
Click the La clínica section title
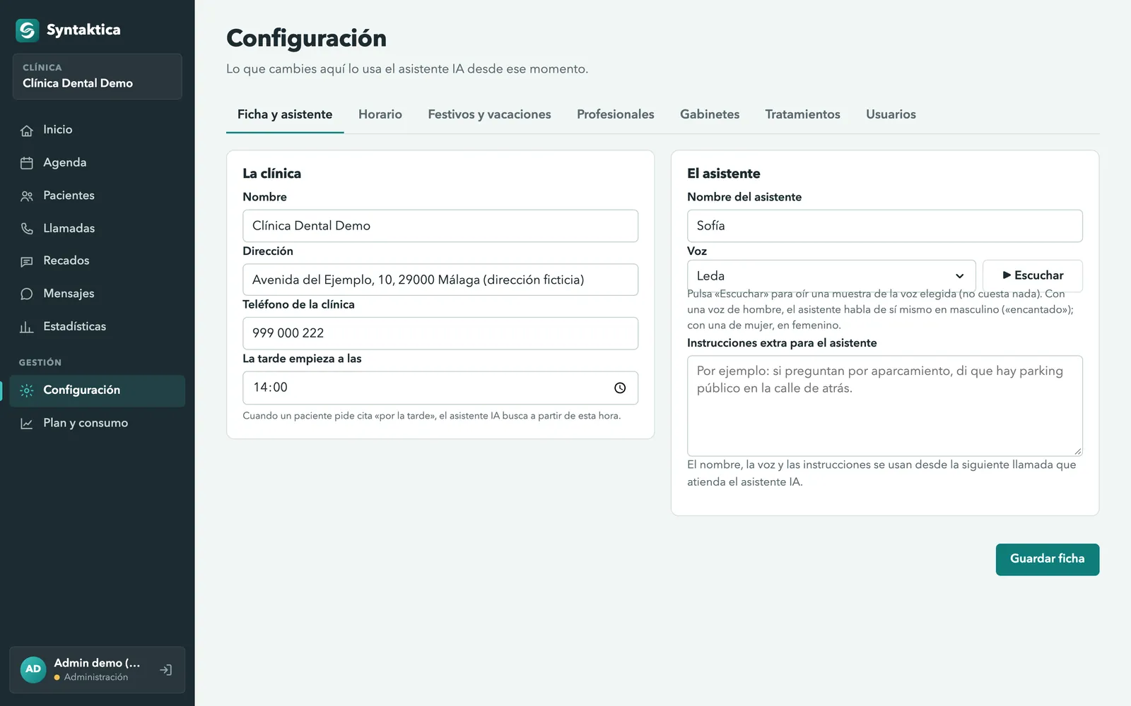pos(272,174)
